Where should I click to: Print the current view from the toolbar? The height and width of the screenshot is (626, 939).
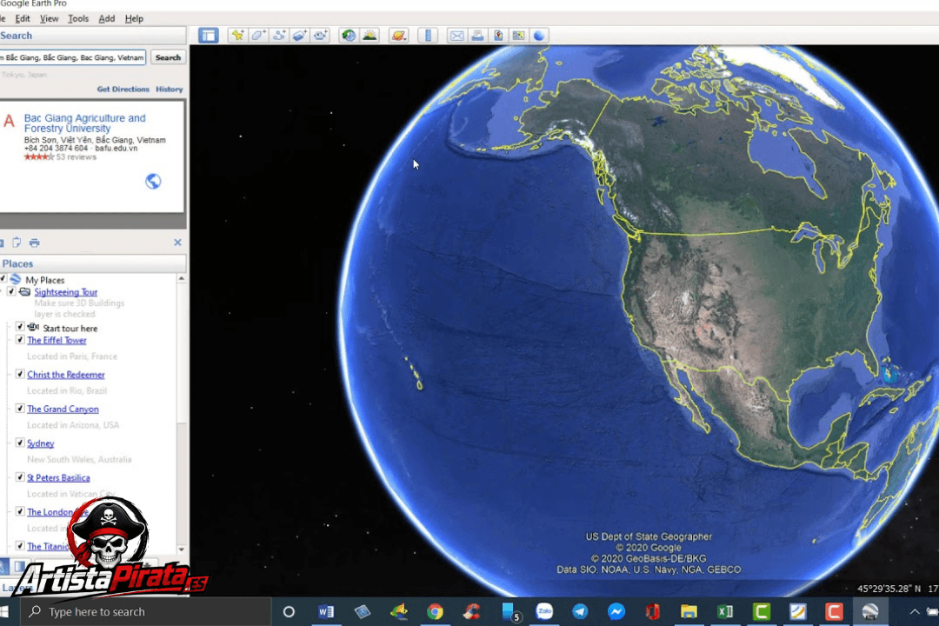477,36
